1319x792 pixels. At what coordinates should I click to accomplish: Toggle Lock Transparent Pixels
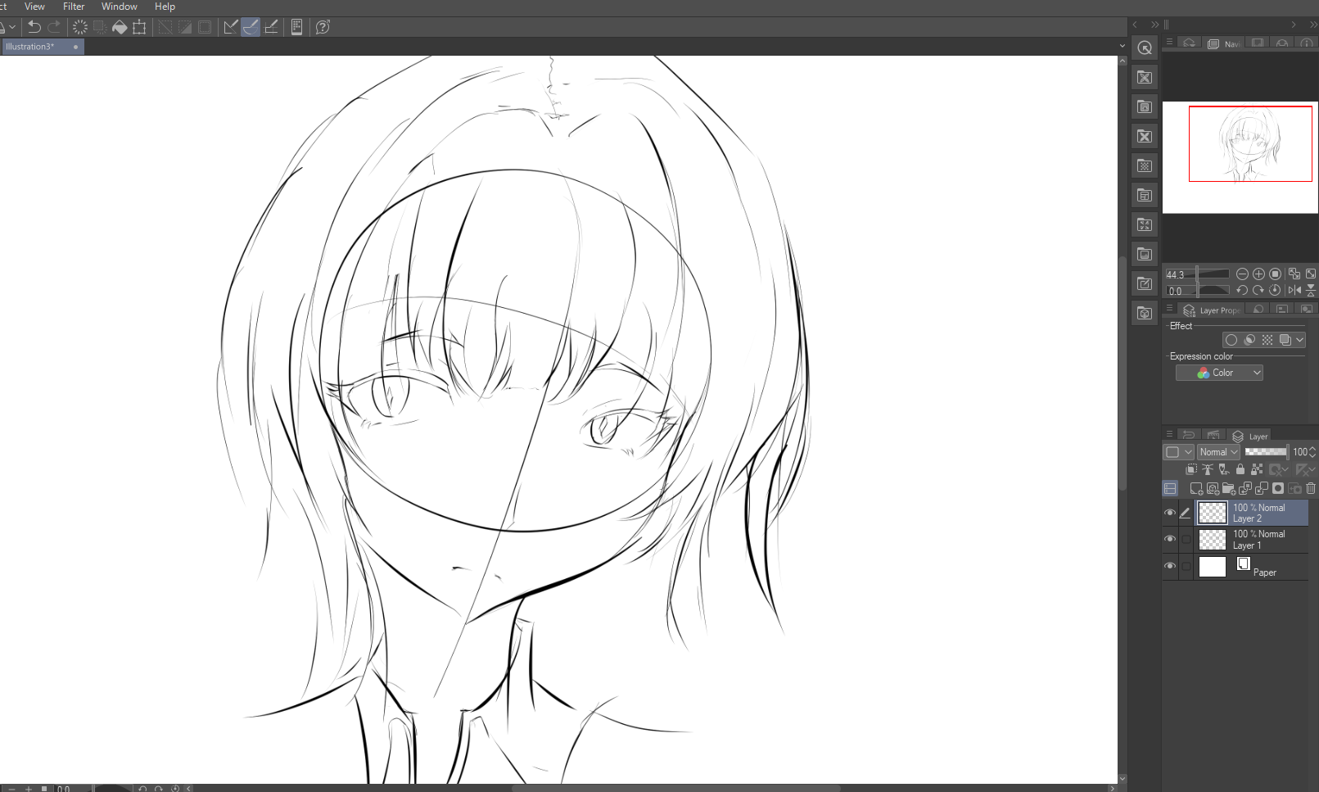[1257, 469]
